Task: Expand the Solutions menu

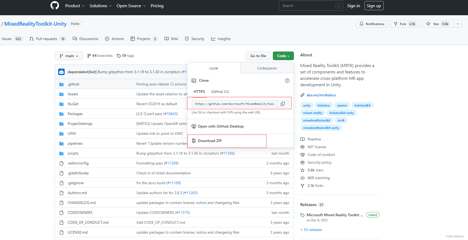Action: tap(101, 6)
